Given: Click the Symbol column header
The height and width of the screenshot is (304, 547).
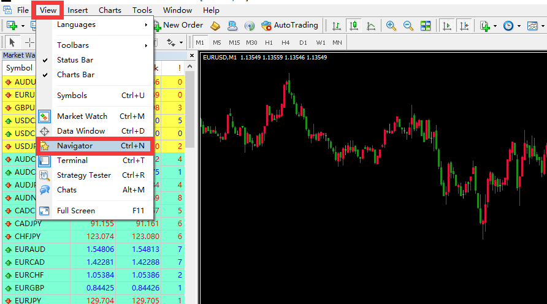Looking at the screenshot, I should pos(19,68).
